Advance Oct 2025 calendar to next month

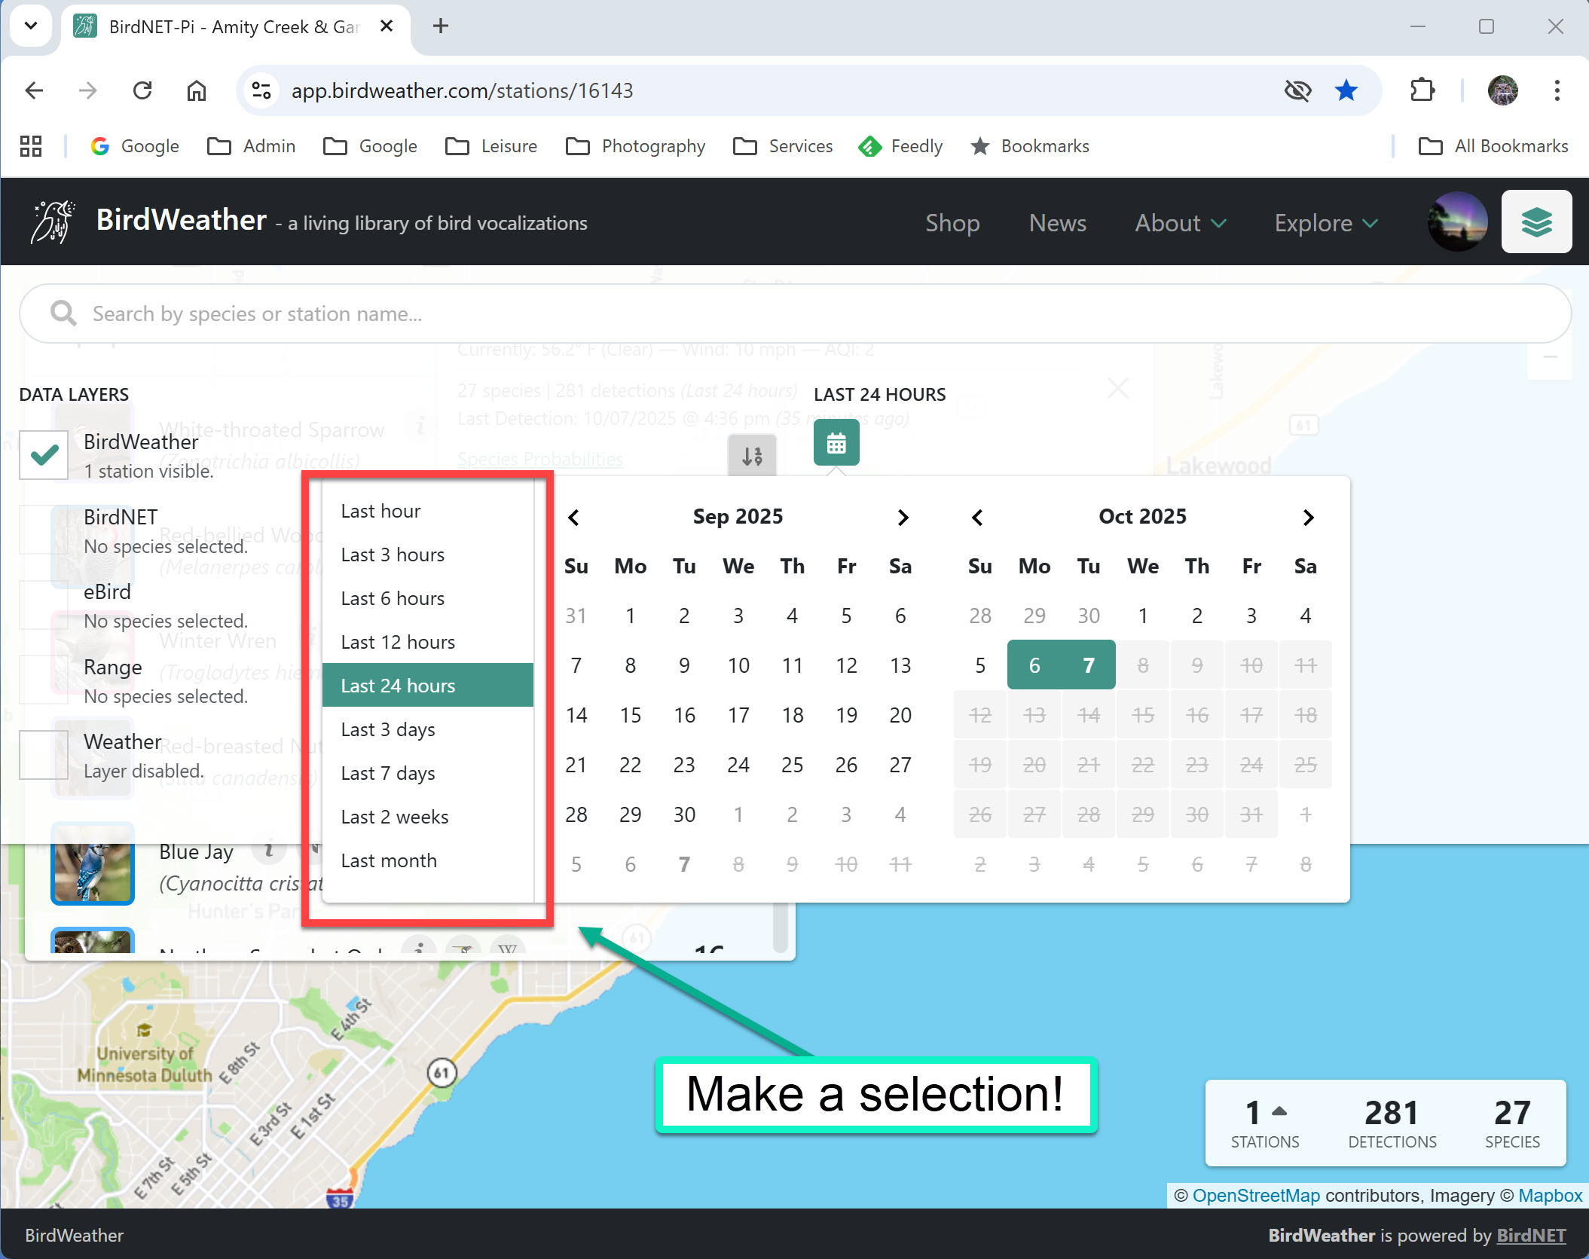pos(1308,517)
